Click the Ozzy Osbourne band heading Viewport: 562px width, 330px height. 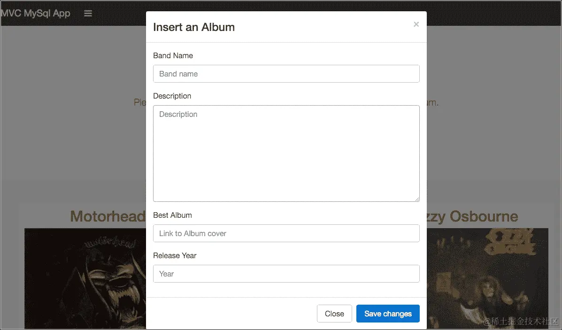[472, 216]
